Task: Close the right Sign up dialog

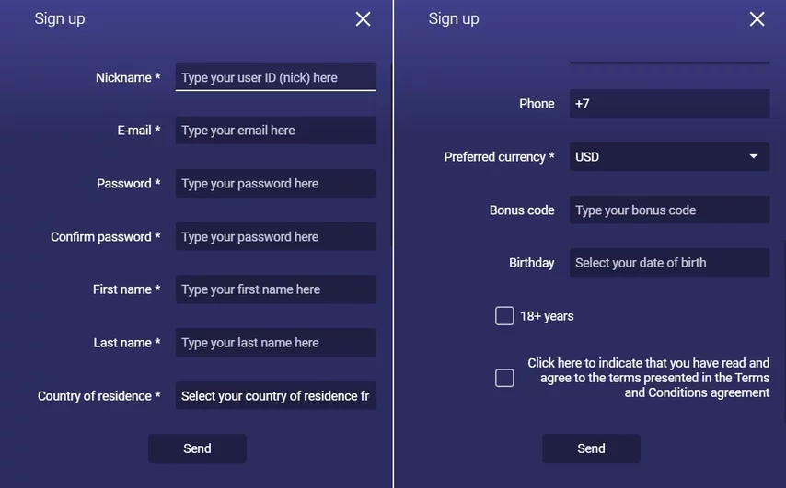Action: pyautogui.click(x=757, y=19)
